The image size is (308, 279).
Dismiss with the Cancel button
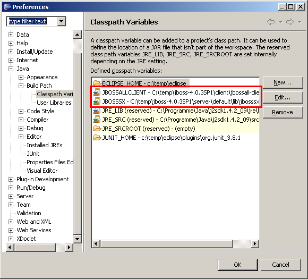281,265
